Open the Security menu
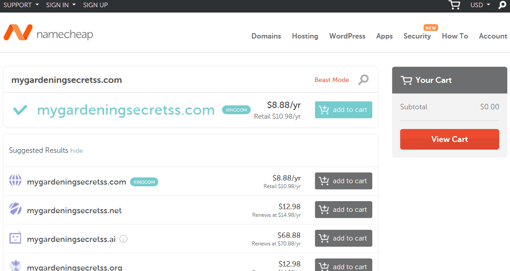 (417, 36)
